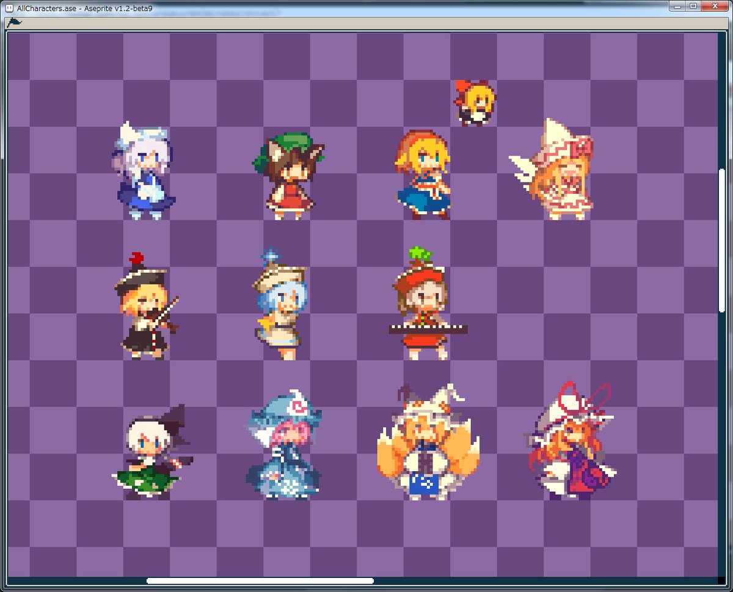
Task: Select the keyboard-playing sprite in red
Action: 428,304
